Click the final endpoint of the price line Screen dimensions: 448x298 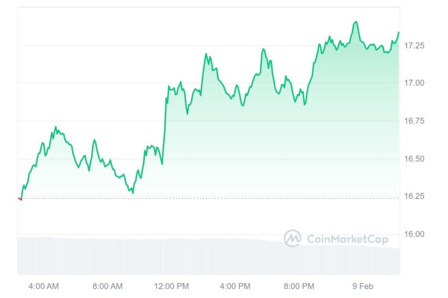[x=399, y=32]
